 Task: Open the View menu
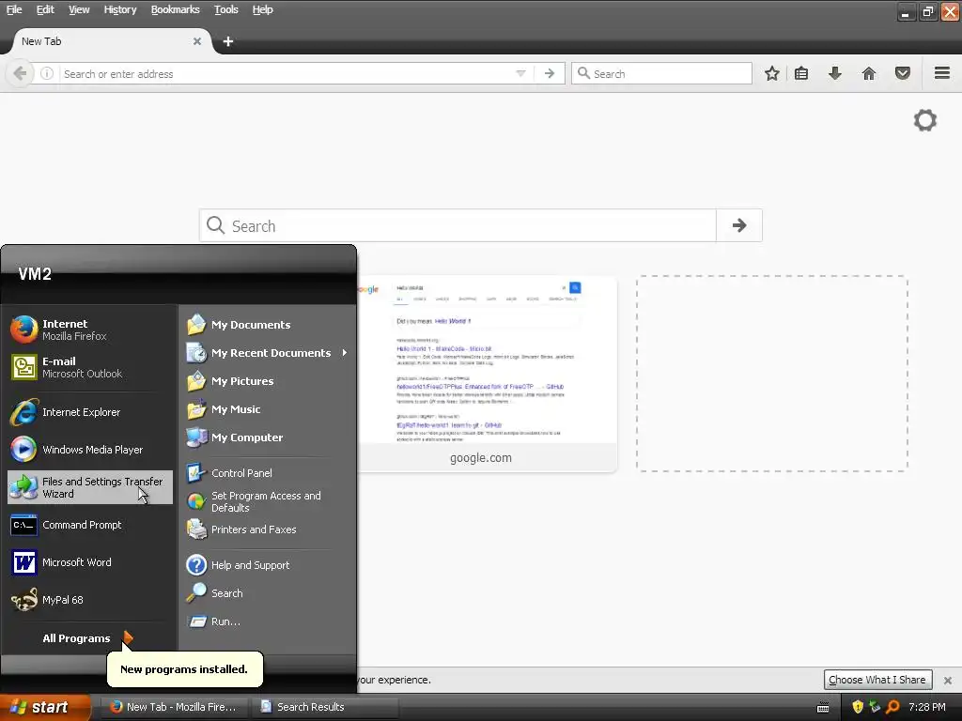79,9
